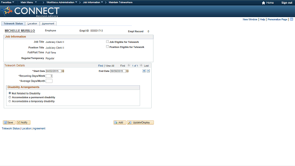Select Not Related to Disability option
The image size is (295, 166).
[10, 93]
